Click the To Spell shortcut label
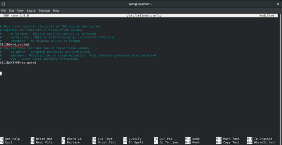 point(136,142)
